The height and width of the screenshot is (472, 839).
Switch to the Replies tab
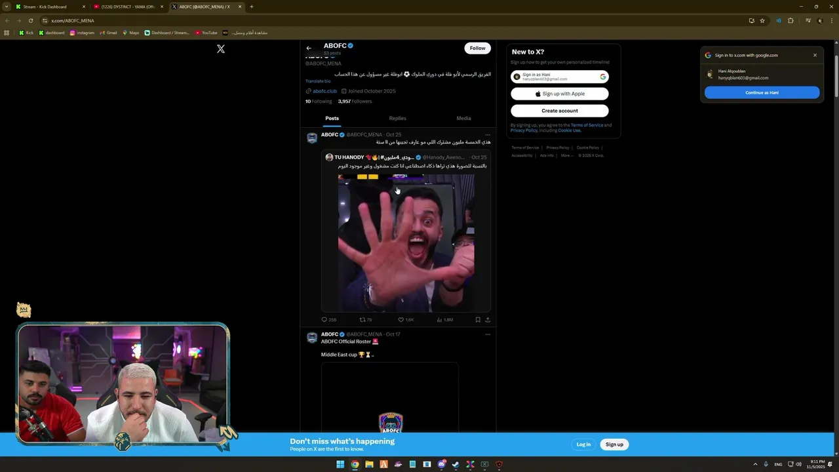pos(398,119)
